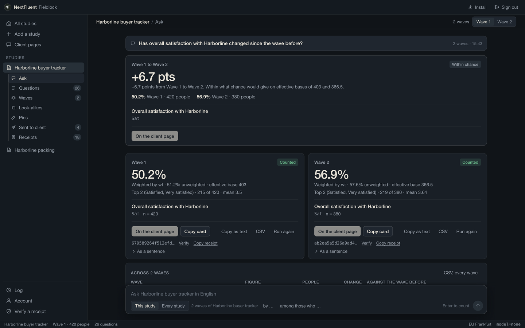Go to Harborline buyer tracker breadcrumb
Image resolution: width=525 pixels, height=328 pixels.
point(123,22)
